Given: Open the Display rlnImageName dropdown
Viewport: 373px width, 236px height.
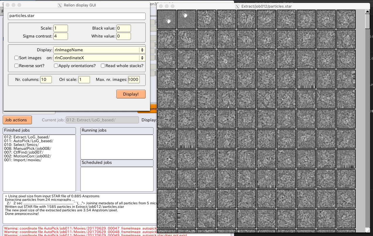Looking at the screenshot, I should click(99, 50).
